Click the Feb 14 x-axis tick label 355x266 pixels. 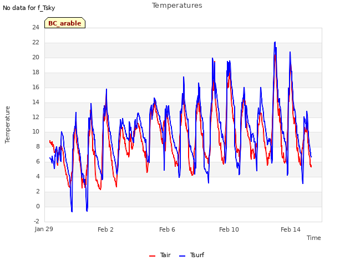pos(291,229)
